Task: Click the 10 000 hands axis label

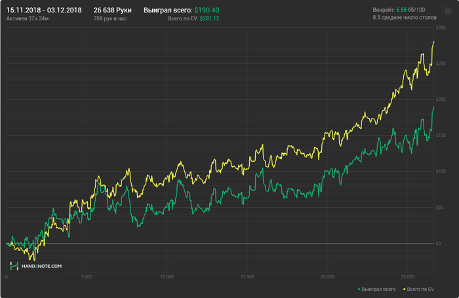Action: pyautogui.click(x=167, y=276)
